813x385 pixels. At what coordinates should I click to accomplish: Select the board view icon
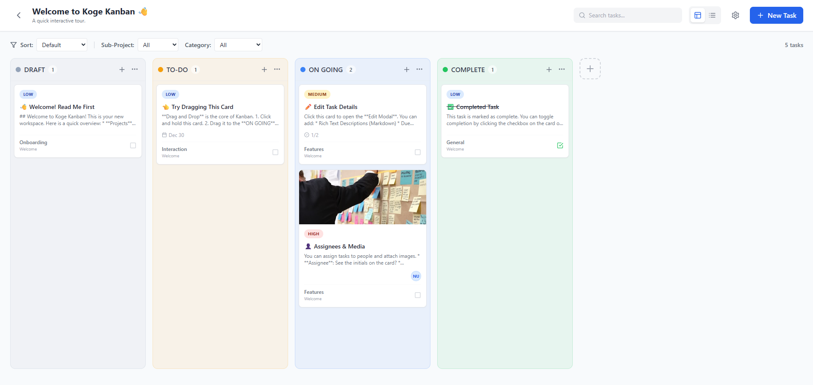click(697, 15)
